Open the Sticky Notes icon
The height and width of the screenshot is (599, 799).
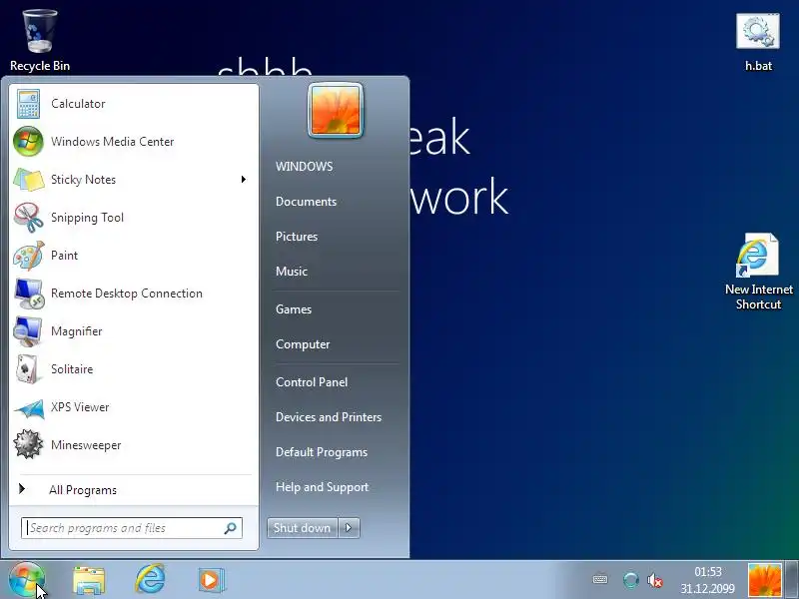click(x=28, y=180)
